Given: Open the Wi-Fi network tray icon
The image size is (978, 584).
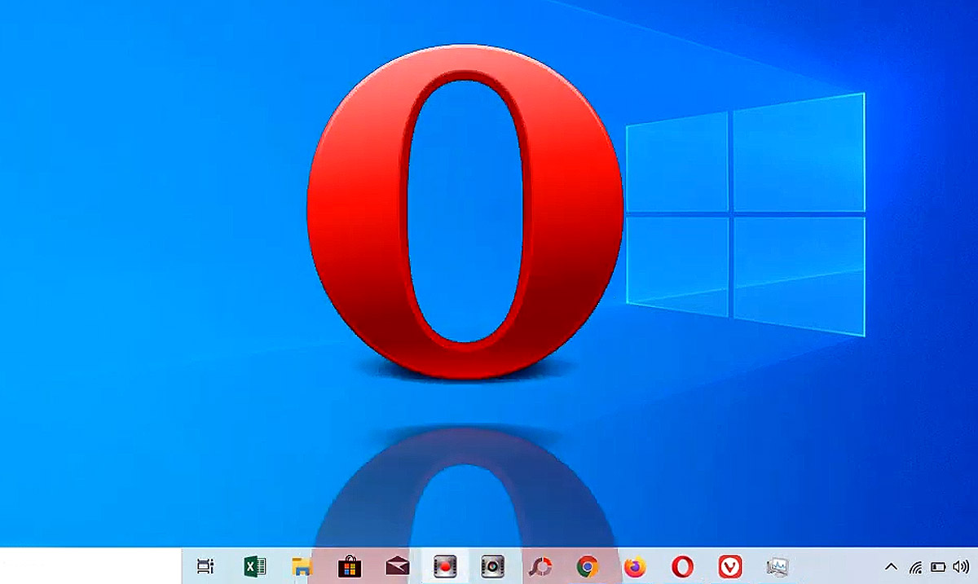Looking at the screenshot, I should [916, 566].
